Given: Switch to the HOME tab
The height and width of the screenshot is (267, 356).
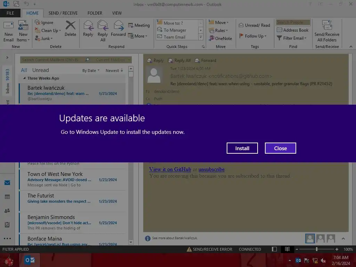Looking at the screenshot, I should point(32,13).
